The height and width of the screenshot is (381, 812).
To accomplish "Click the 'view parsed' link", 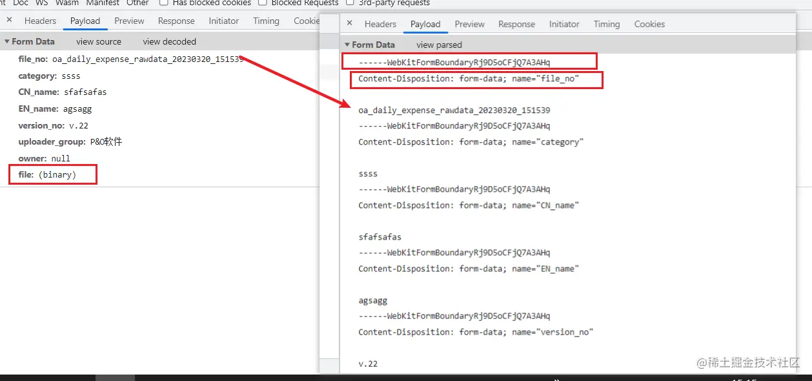I will (x=439, y=45).
